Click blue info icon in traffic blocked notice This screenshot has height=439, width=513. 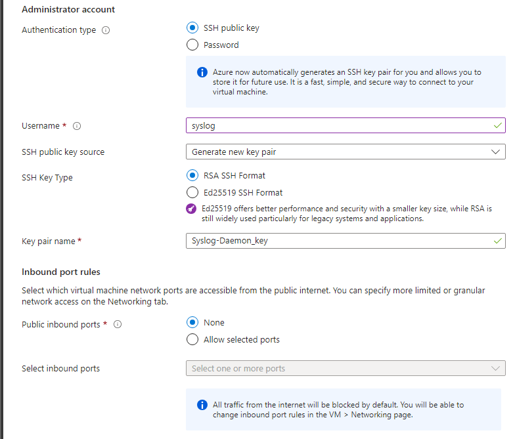click(x=202, y=405)
